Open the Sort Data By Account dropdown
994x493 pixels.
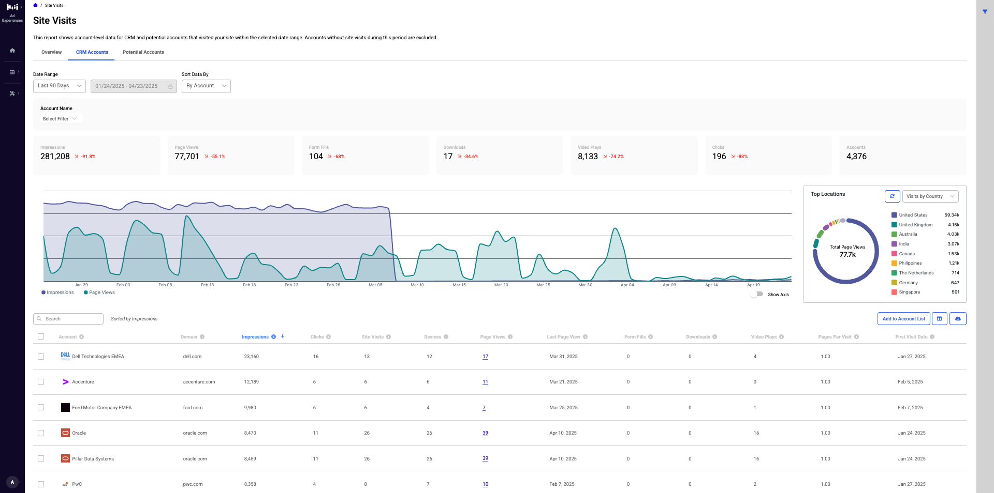pyautogui.click(x=206, y=86)
